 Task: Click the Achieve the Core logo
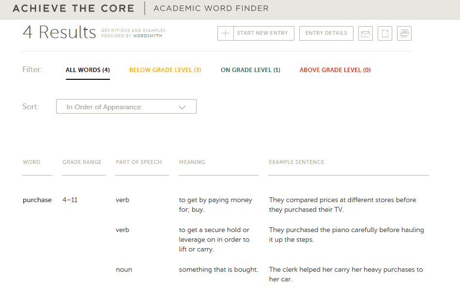(x=73, y=9)
